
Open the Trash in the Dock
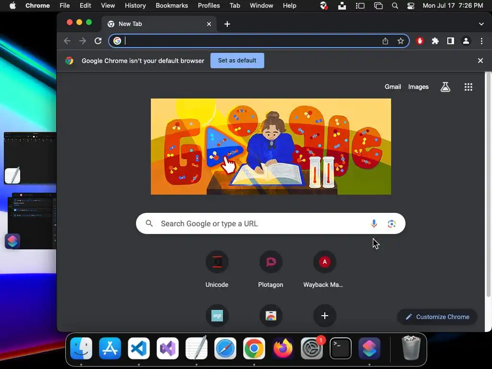[x=411, y=348]
